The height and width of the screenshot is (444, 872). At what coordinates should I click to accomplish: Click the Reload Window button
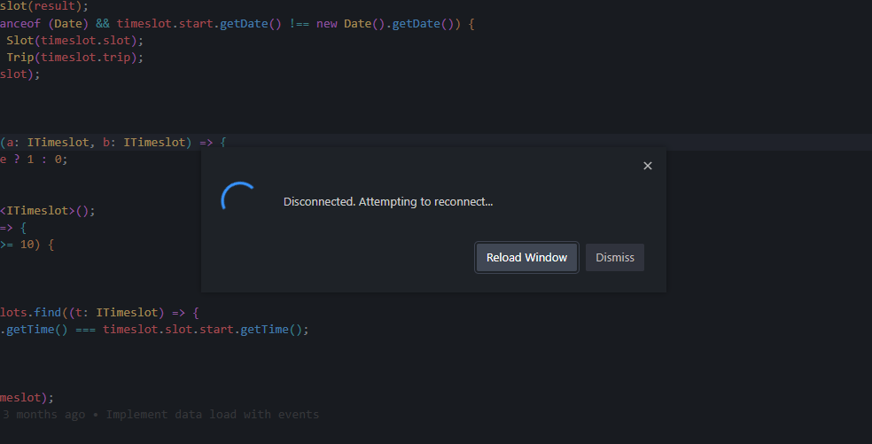[526, 258]
